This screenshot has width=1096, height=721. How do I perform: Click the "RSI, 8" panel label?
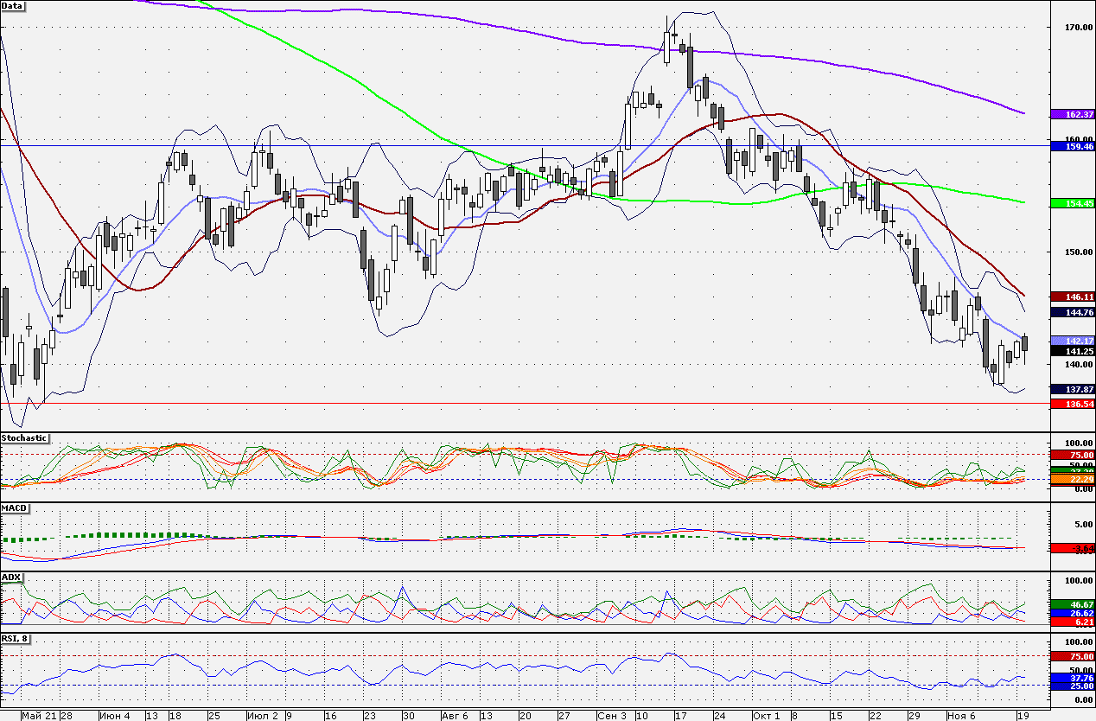pyautogui.click(x=16, y=637)
